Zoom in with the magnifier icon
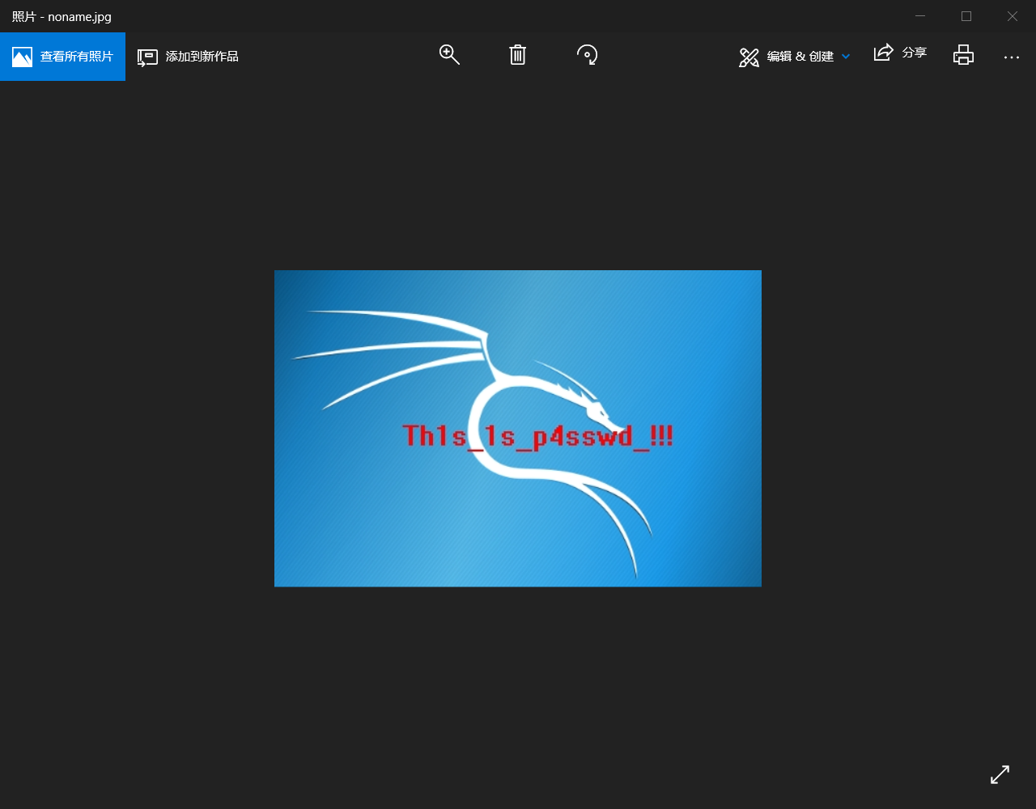The height and width of the screenshot is (809, 1036). [x=449, y=55]
